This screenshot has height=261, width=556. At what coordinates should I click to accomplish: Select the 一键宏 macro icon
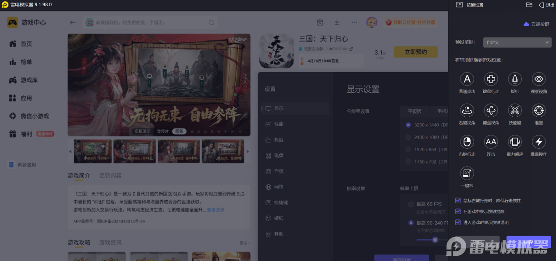tap(467, 173)
